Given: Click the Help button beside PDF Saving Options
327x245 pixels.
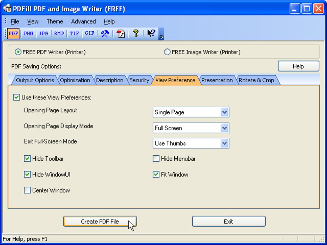Looking at the screenshot, I should tap(298, 66).
